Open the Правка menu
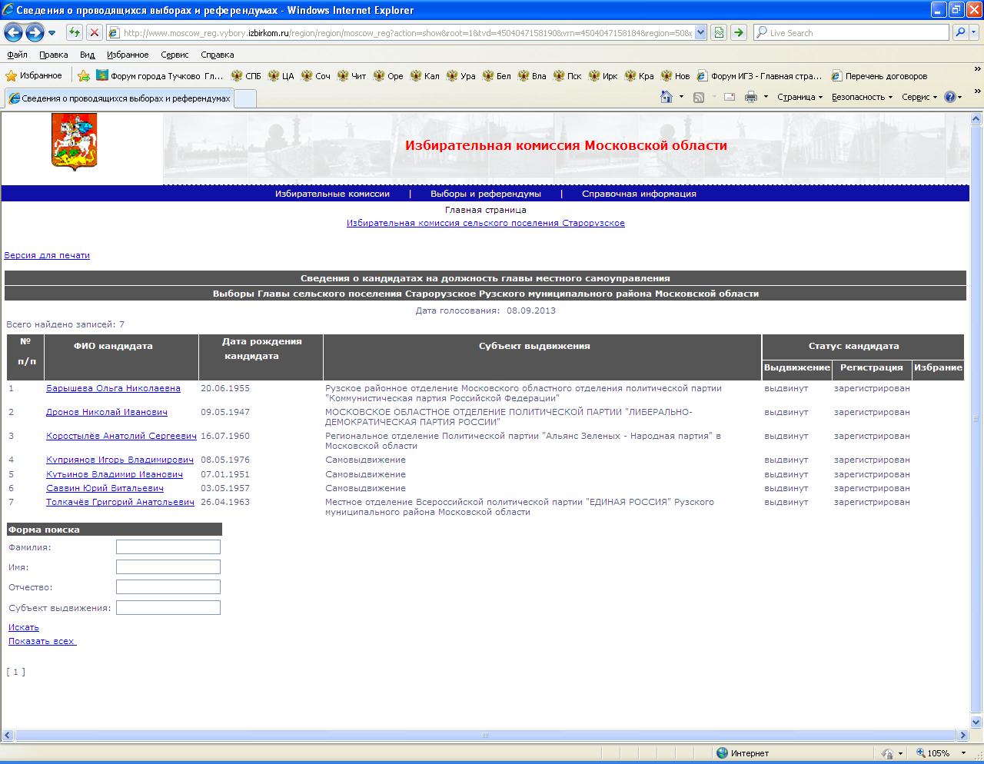Screen dimensions: 984x764 point(53,55)
